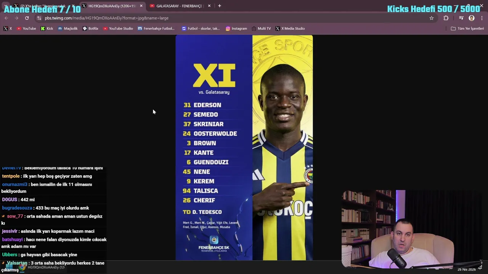This screenshot has height=274, width=488.
Task: Open the BotRix bookmark
Action: pyautogui.click(x=90, y=29)
